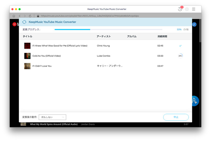Click the conversion progress bar

108,29
